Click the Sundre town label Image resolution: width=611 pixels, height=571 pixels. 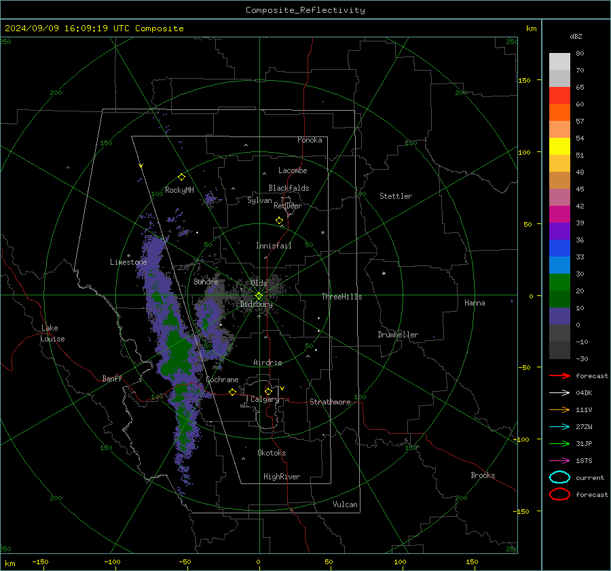pos(206,281)
